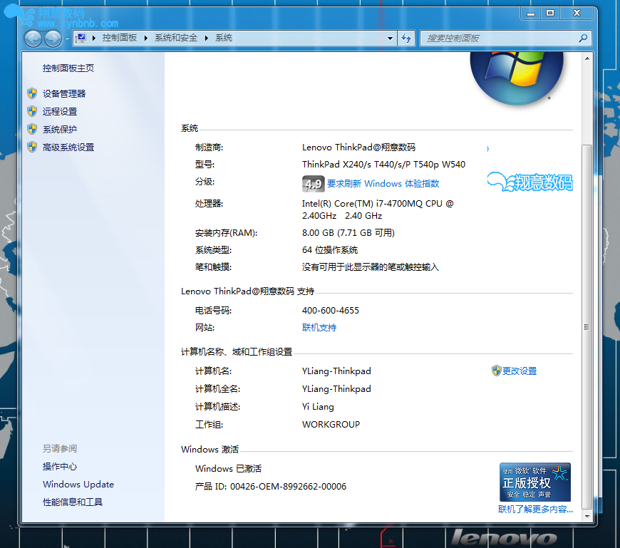
Task: Click the shield icon beside 高级系统设置
Action: pyautogui.click(x=32, y=147)
